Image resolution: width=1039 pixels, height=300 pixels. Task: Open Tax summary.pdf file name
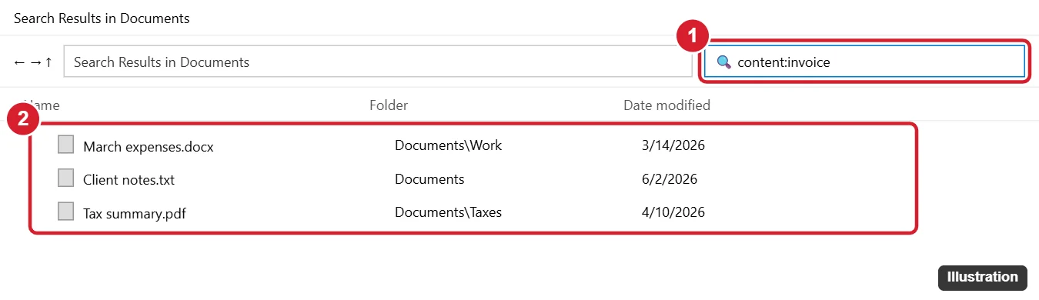pos(135,213)
